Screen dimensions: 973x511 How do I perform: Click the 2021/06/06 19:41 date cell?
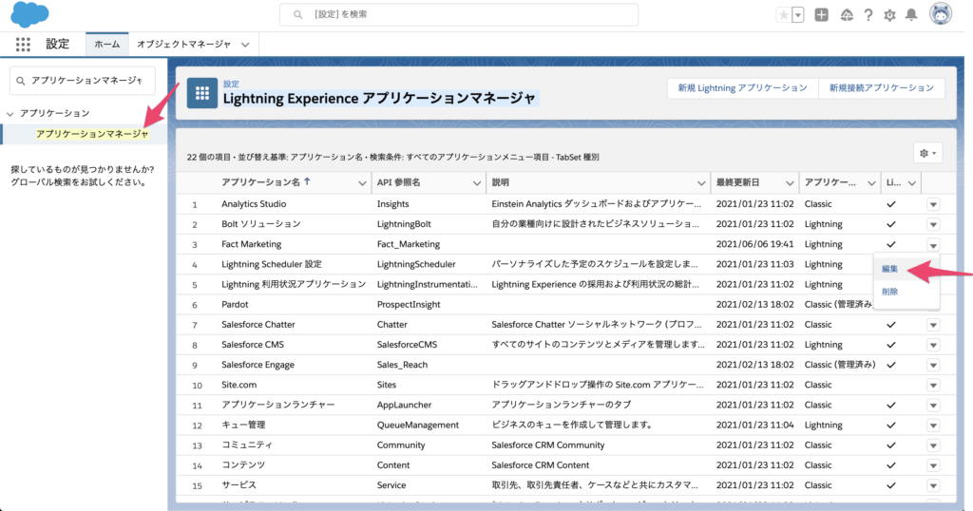point(755,244)
